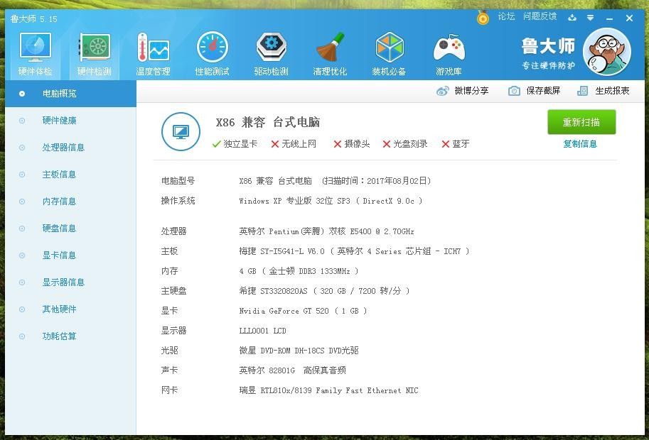The width and height of the screenshot is (649, 440).
Task: Click the Pentium E5400 processor value
Action: (x=326, y=231)
